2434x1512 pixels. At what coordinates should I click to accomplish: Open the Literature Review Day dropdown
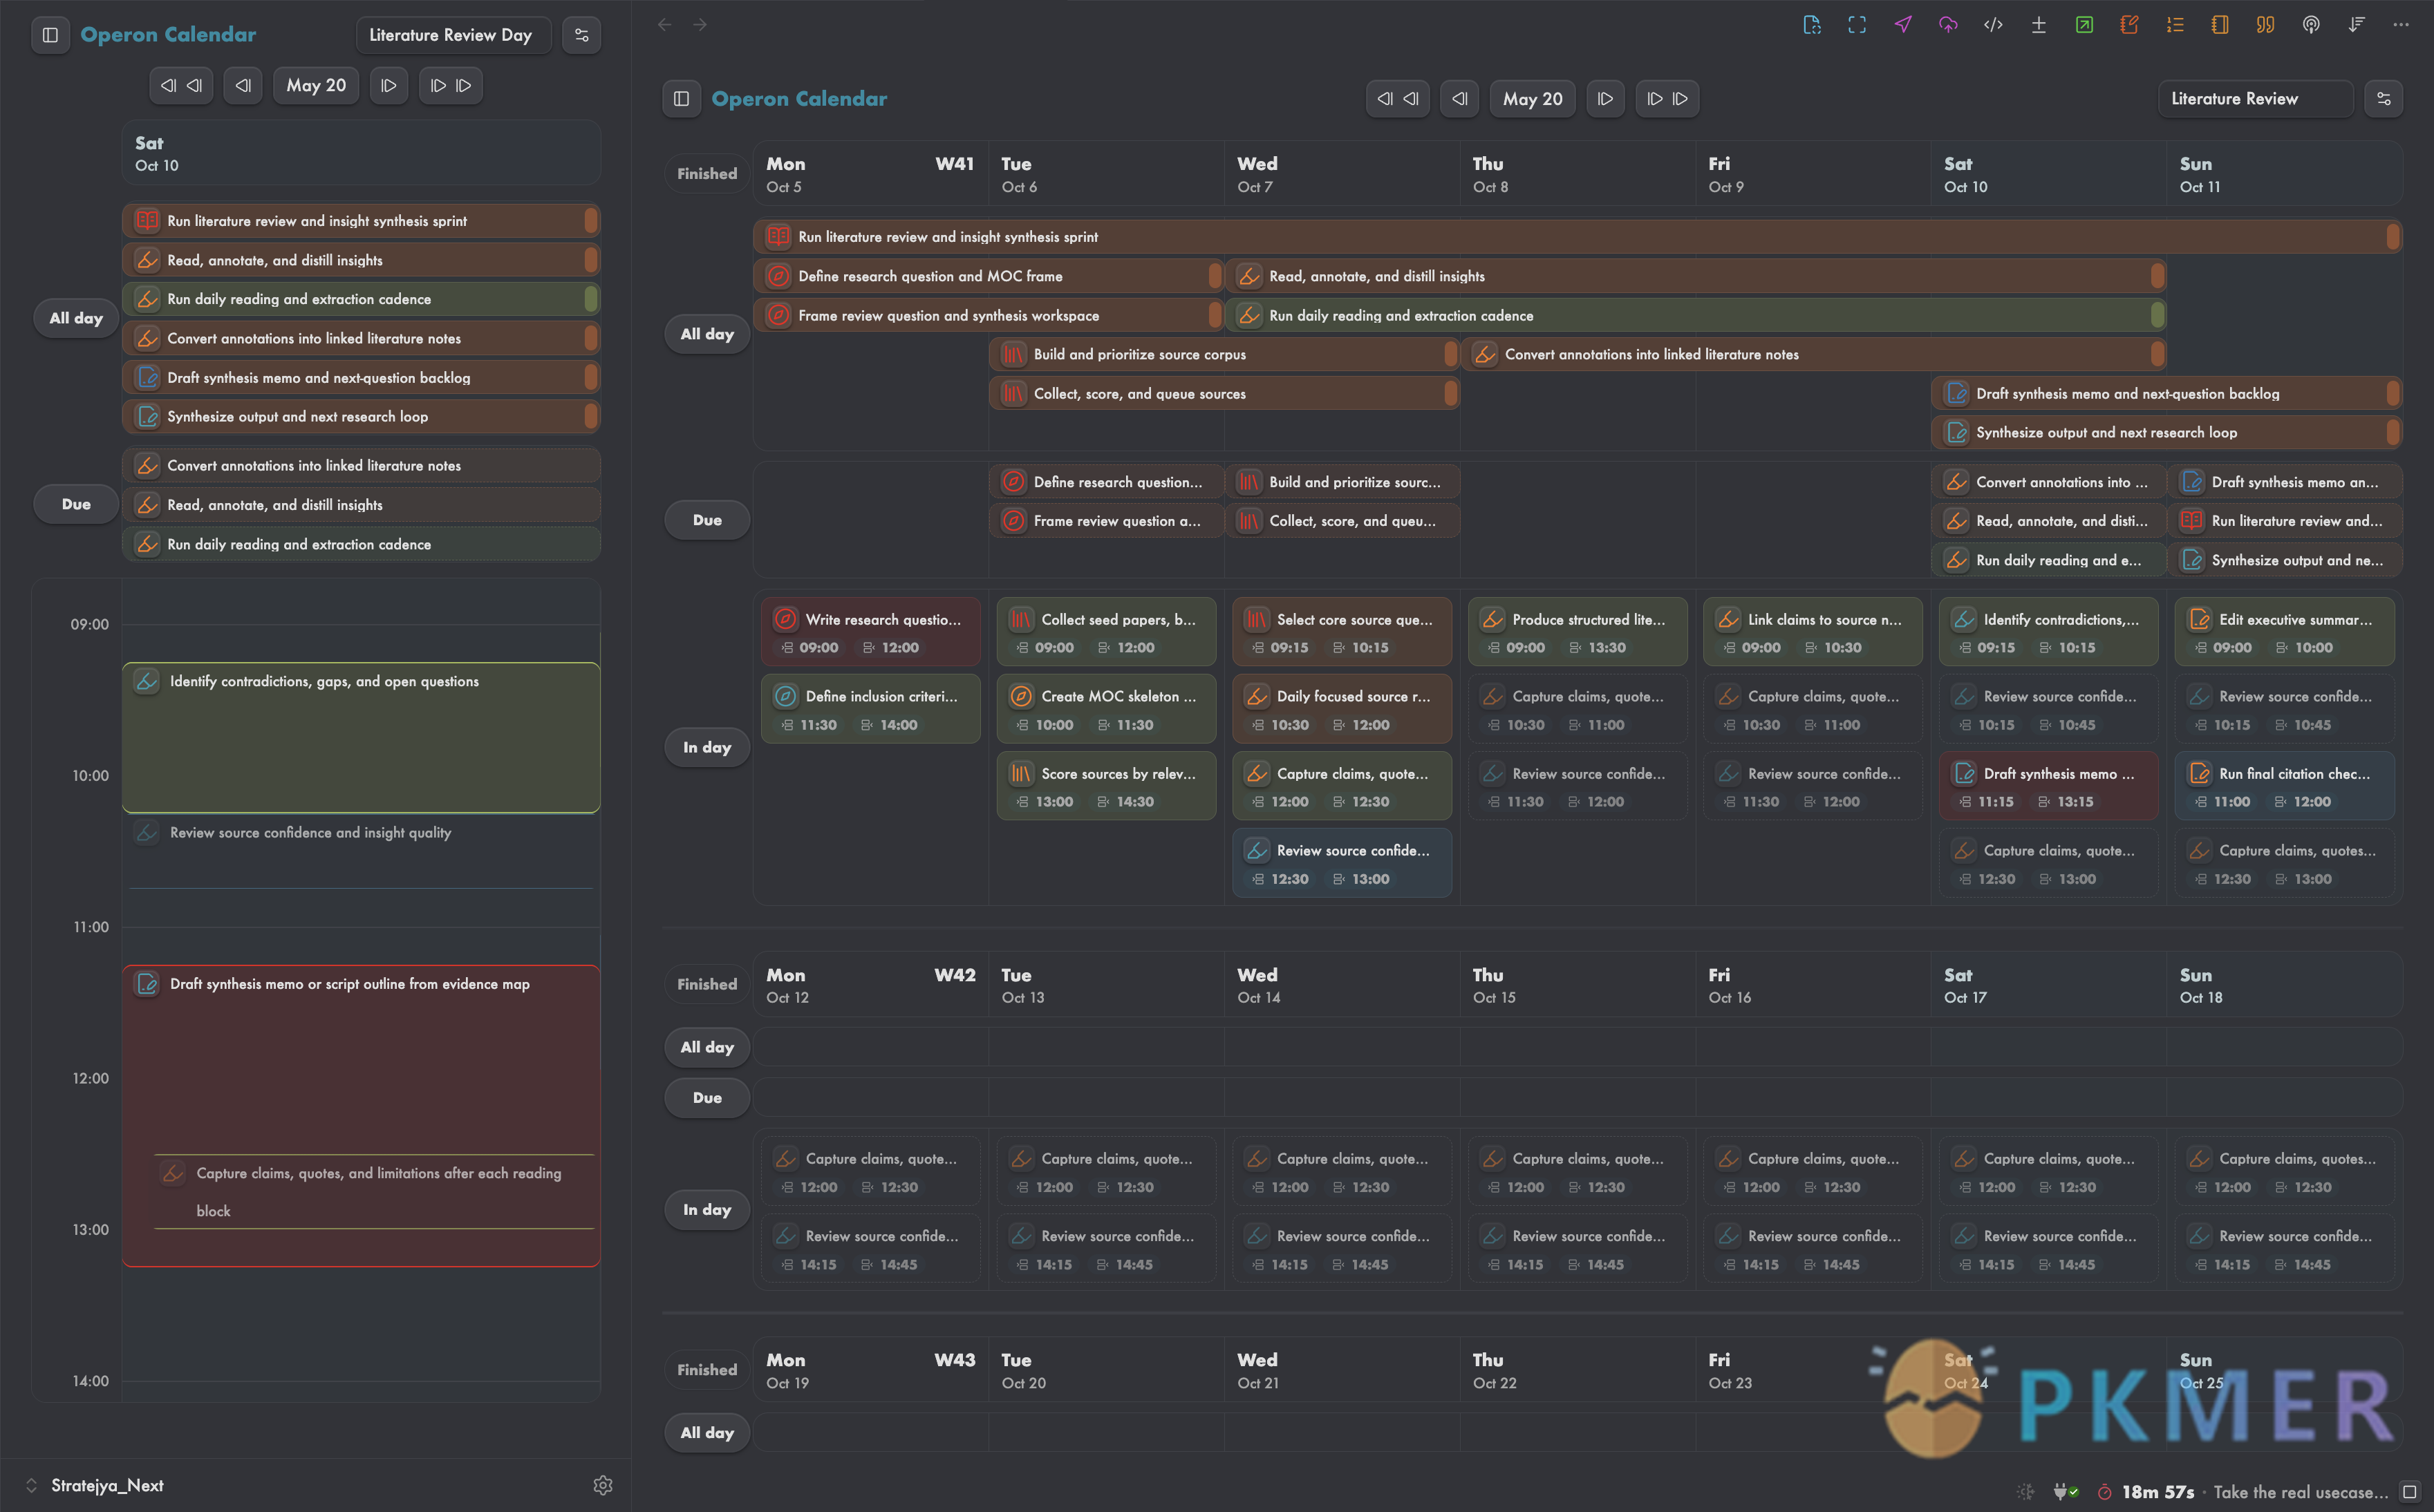[452, 35]
